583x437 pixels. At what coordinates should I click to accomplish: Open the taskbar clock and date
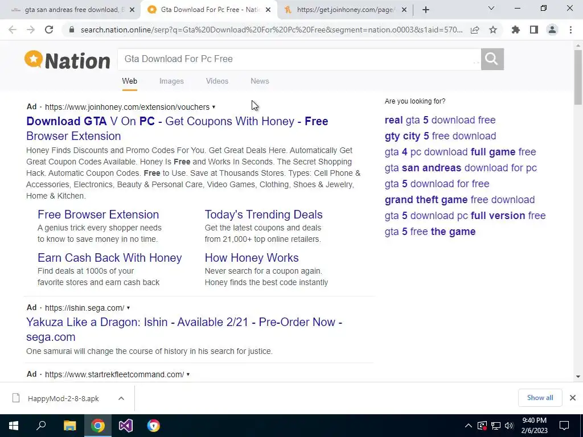point(534,426)
